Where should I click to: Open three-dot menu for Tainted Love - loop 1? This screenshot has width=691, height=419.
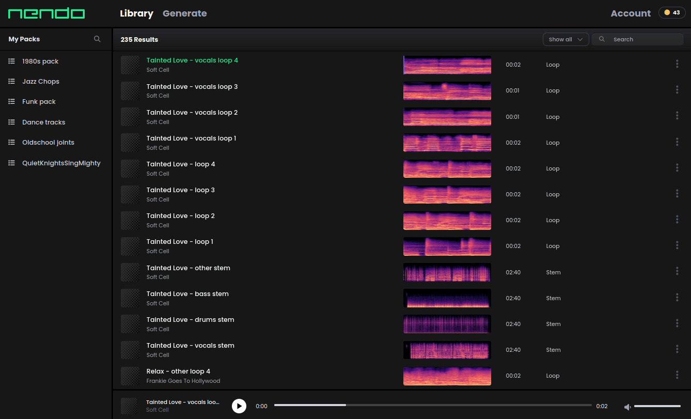[x=677, y=245]
